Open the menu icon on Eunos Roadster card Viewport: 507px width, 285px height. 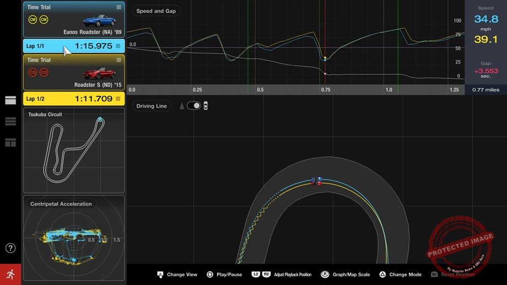pos(118,7)
